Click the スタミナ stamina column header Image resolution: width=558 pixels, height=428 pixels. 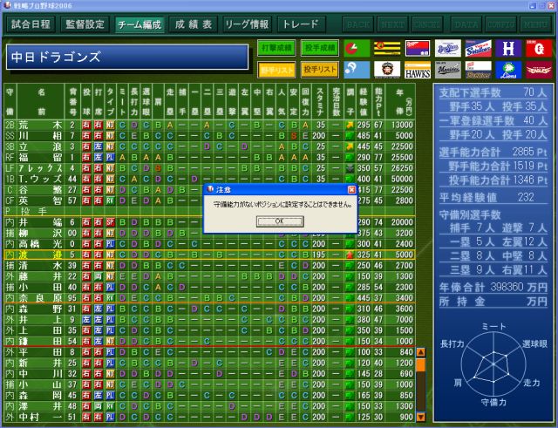[x=320, y=102]
